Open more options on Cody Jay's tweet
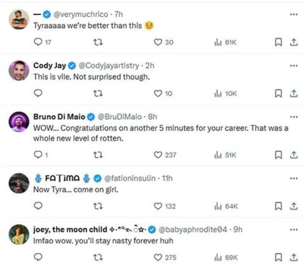Screen dimensions: 306x268 (293, 66)
